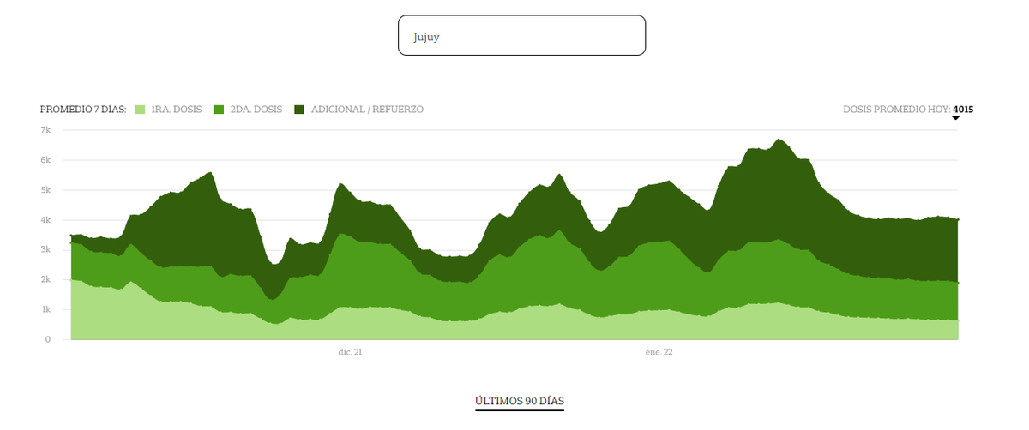
Task: Click the 0 y-axis label
Action: [x=48, y=339]
